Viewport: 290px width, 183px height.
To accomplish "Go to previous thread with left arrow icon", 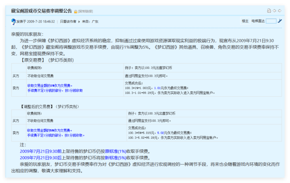I will coord(274,11).
